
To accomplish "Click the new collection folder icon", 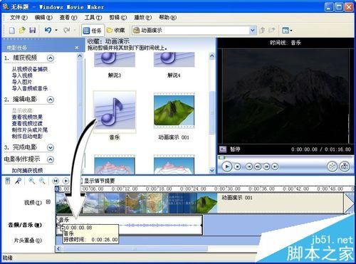I will (x=272, y=30).
